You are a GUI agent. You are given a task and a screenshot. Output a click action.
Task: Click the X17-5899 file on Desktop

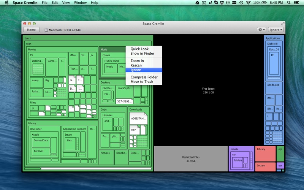click(x=125, y=101)
